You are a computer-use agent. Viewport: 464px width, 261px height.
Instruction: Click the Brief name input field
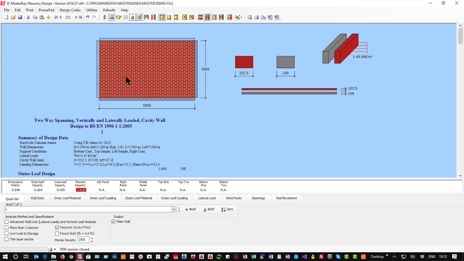(88, 209)
